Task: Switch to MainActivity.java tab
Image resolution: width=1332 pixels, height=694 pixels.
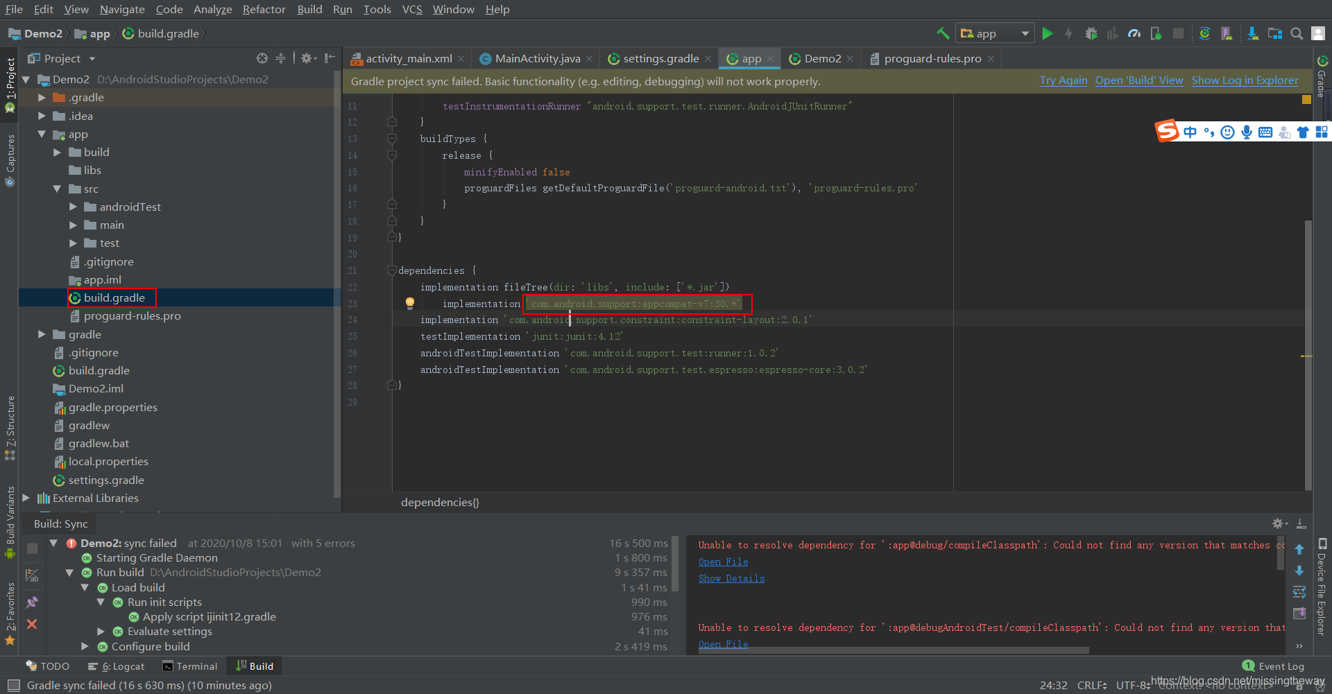Action: (x=537, y=58)
